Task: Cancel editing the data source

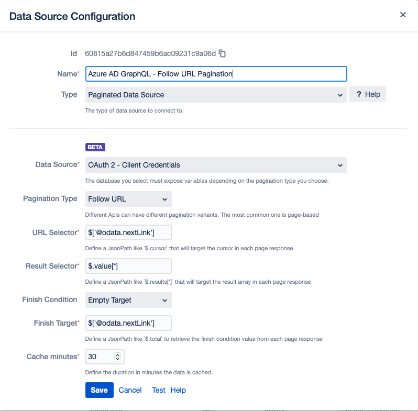Action: (x=130, y=390)
